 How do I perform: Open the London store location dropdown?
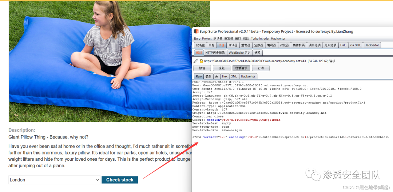tap(54, 180)
